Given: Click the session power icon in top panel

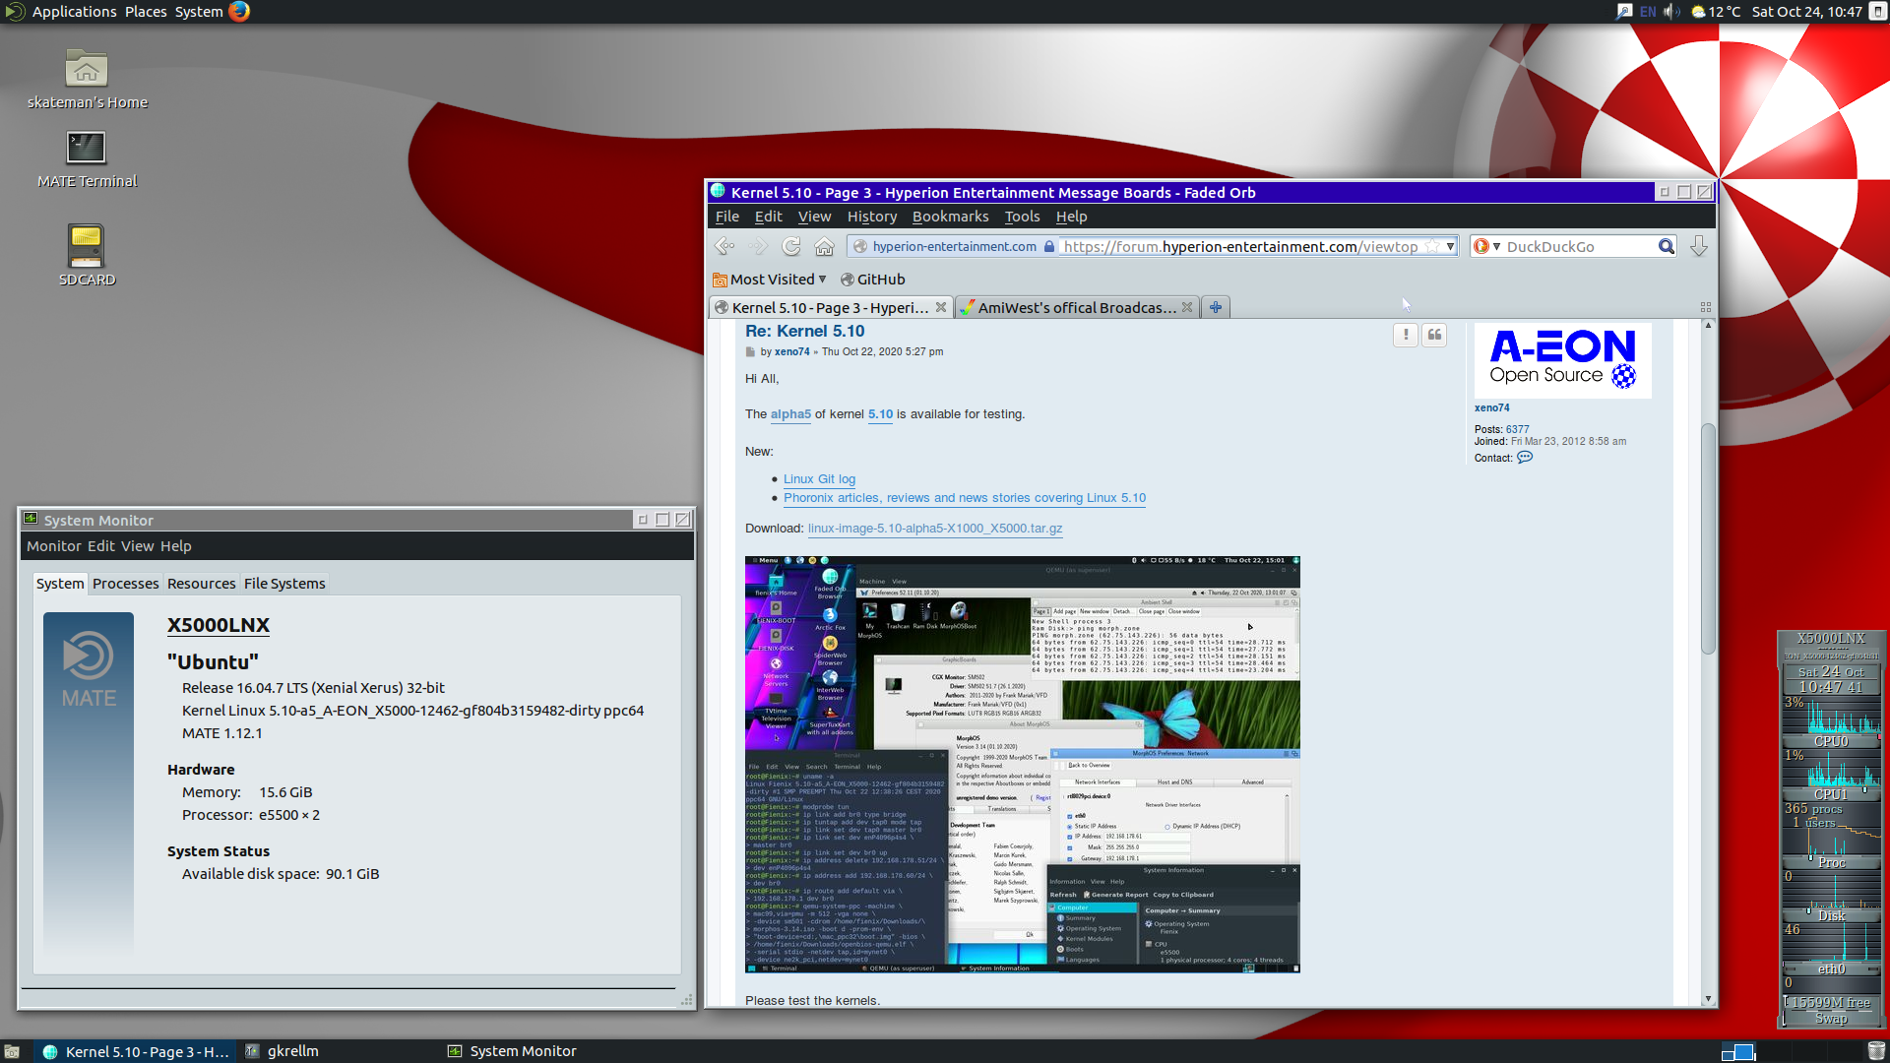Looking at the screenshot, I should (x=1878, y=12).
